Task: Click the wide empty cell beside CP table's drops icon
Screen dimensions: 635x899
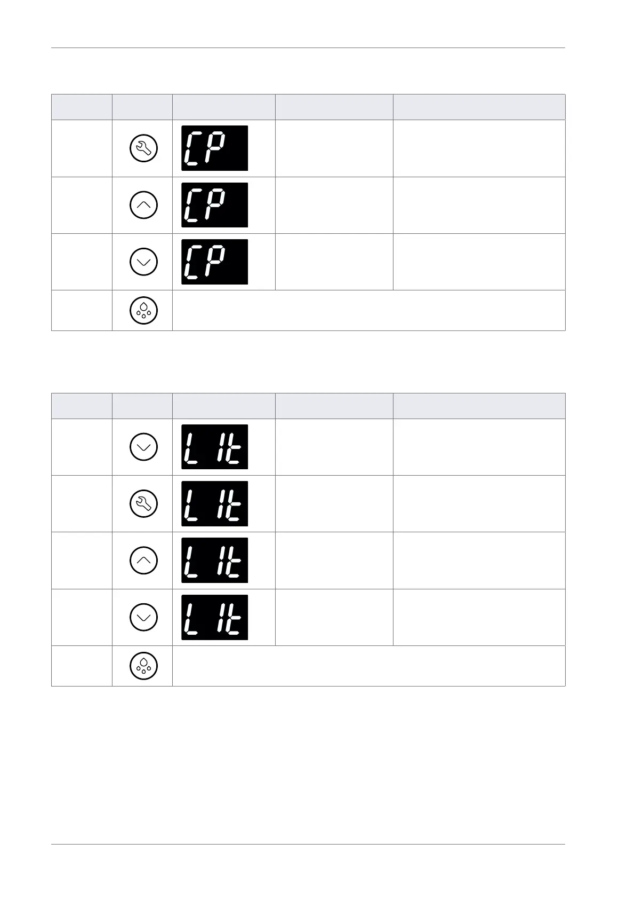Action: 368,311
